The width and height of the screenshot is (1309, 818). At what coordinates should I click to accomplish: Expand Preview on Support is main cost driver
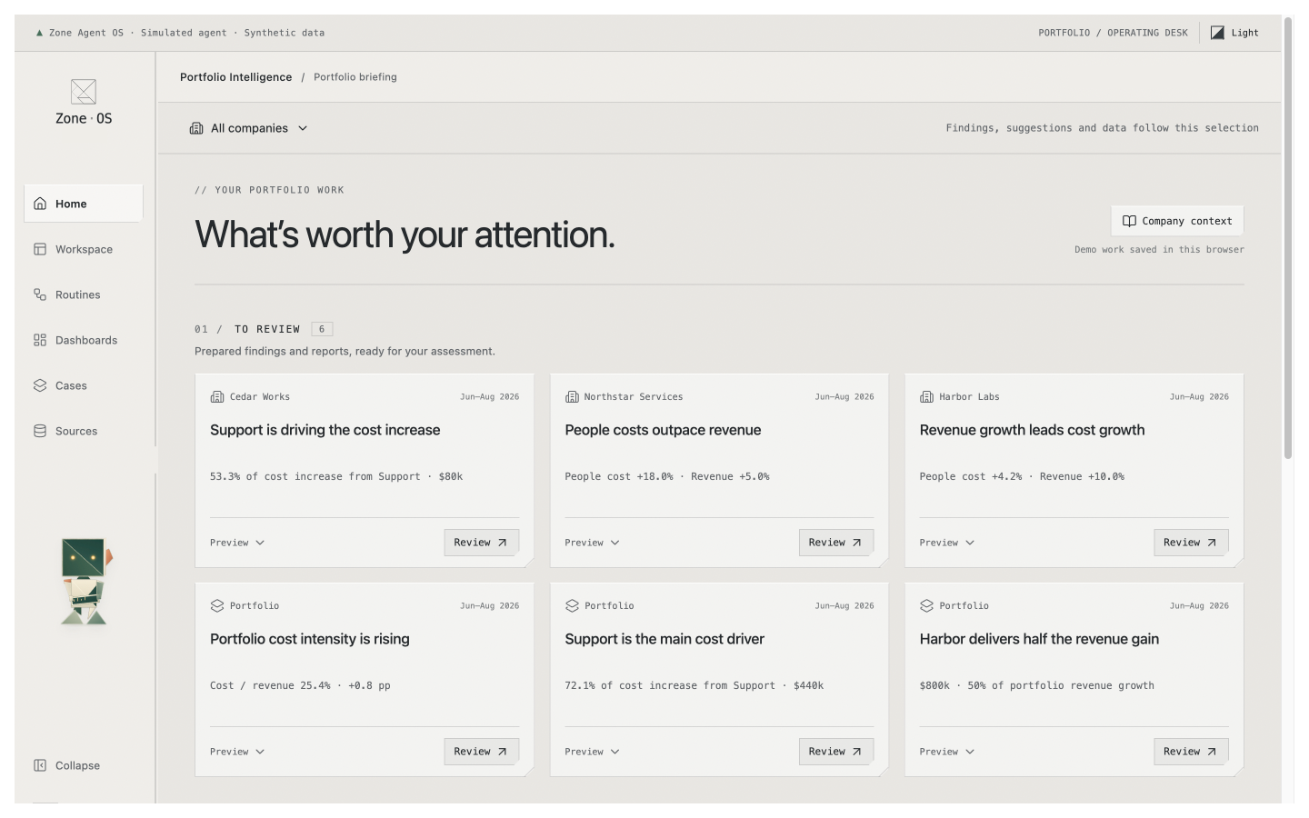pos(592,752)
